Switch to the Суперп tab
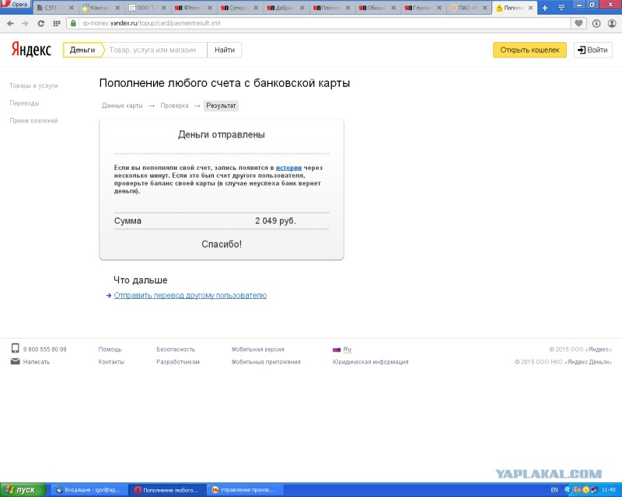This screenshot has width=622, height=497. coord(236,8)
